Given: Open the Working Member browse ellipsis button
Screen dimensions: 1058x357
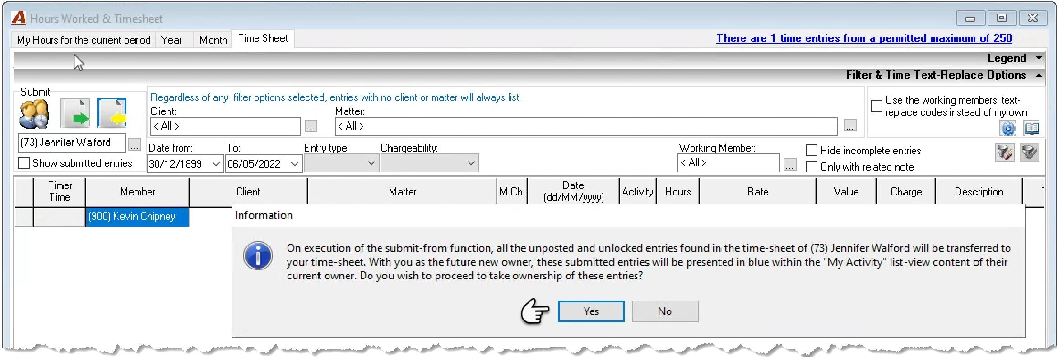Looking at the screenshot, I should pyautogui.click(x=789, y=164).
